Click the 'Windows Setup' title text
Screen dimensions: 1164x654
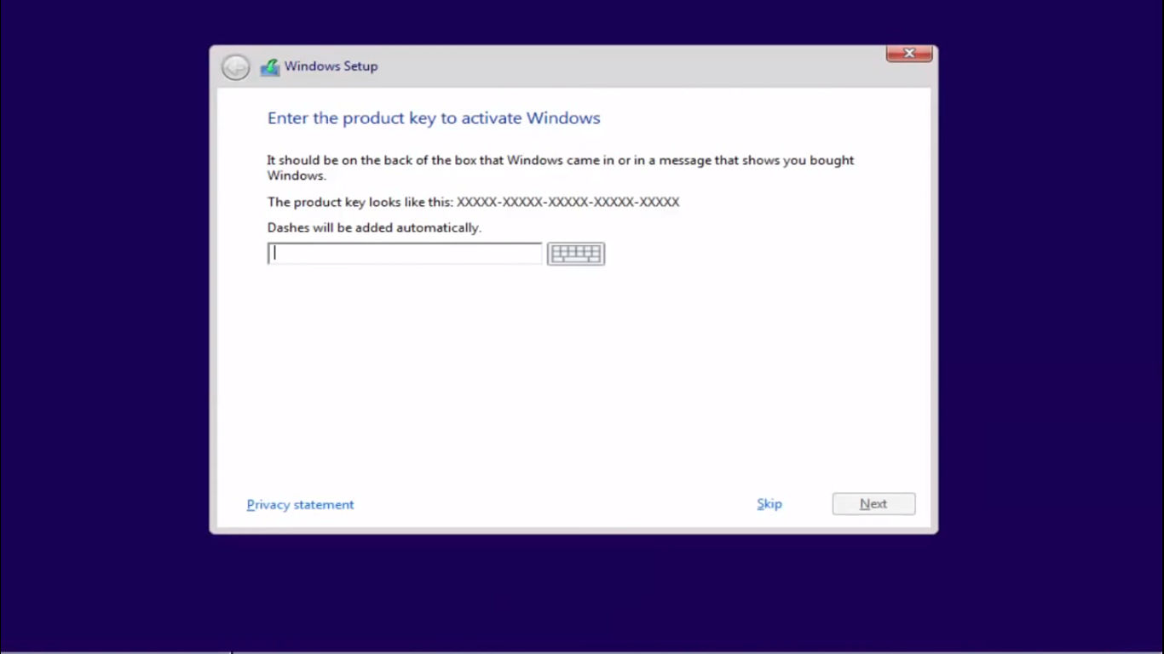pos(331,66)
